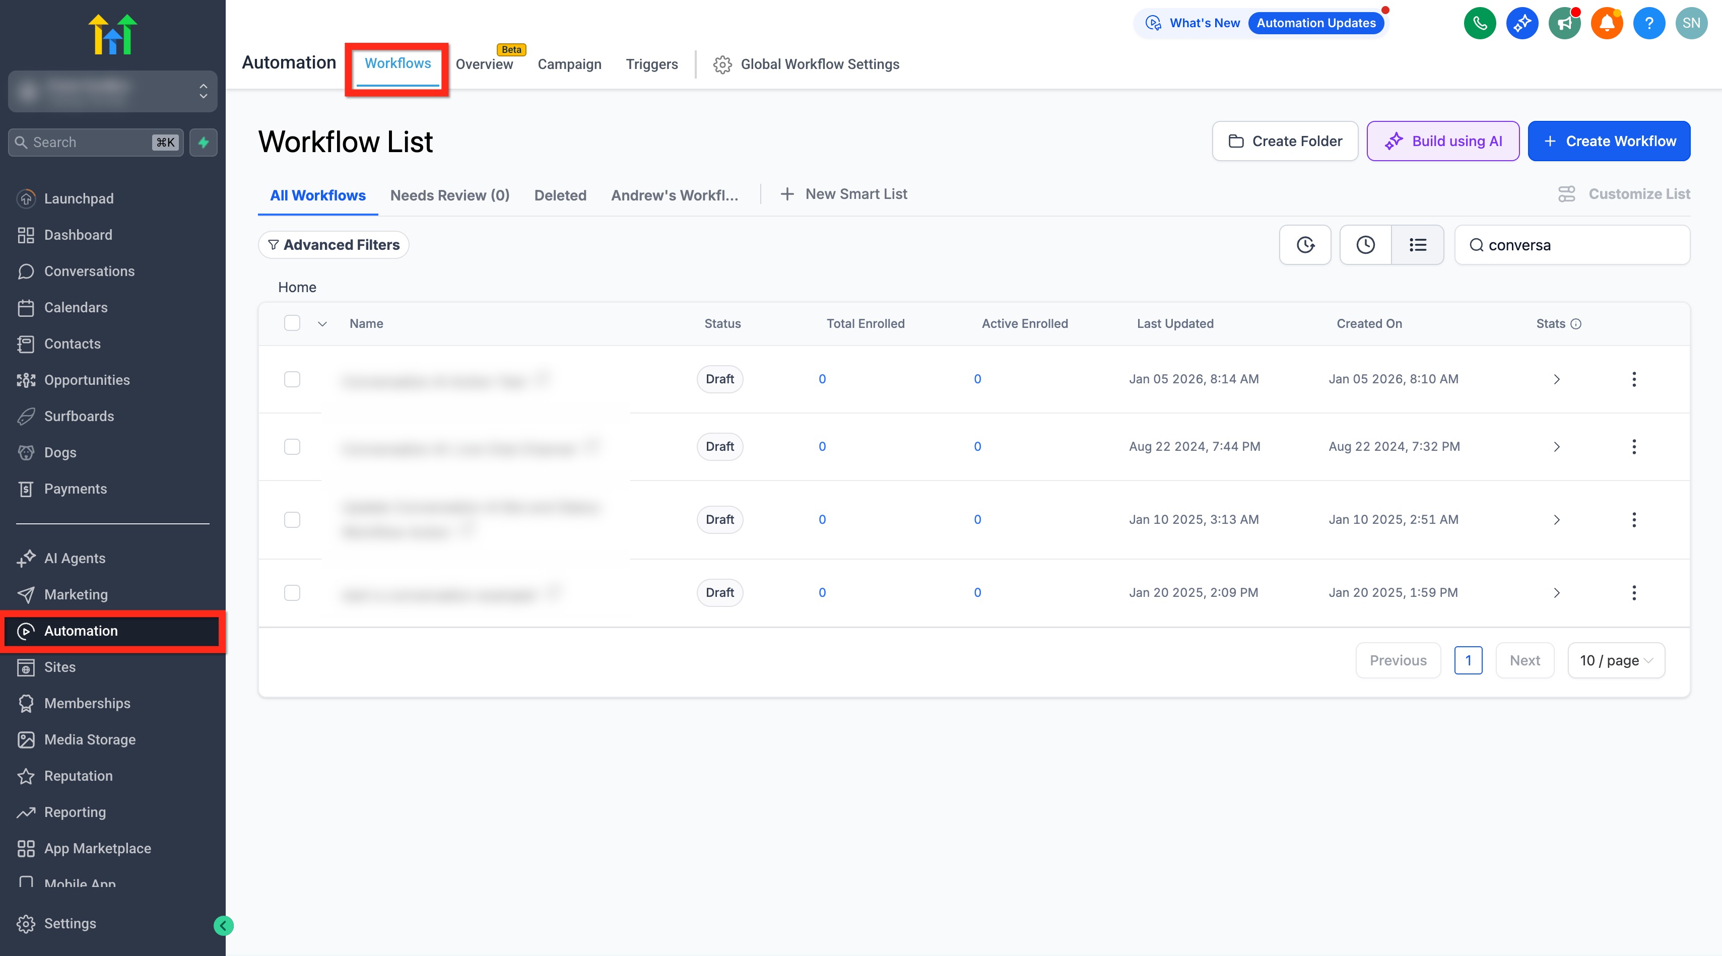Open the 10 / page dropdown
Screen dimensions: 1722x956
coord(1616,660)
